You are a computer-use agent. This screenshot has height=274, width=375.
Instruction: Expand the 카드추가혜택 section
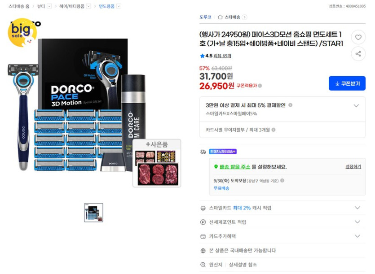[x=357, y=237]
